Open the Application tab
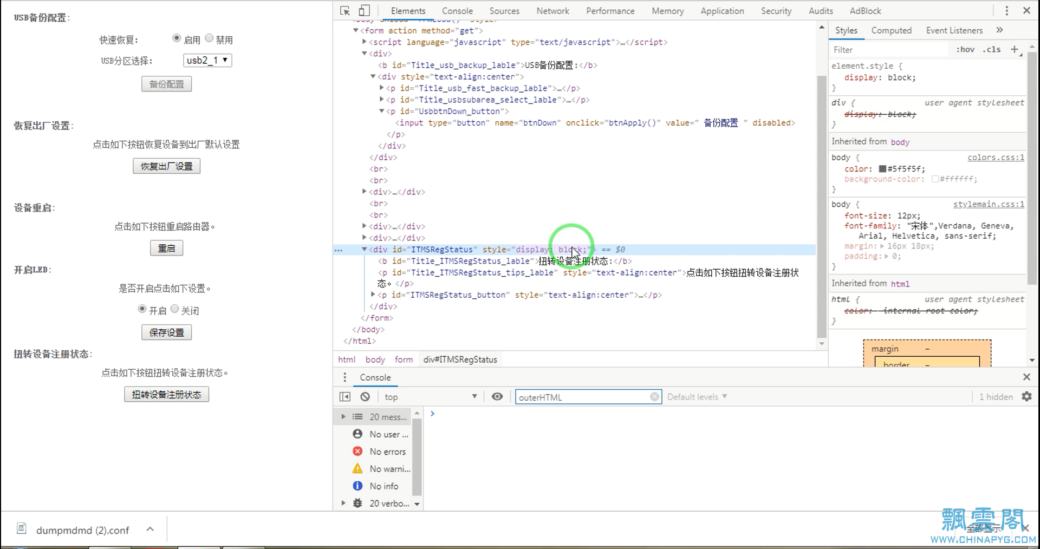This screenshot has height=549, width=1040. point(722,11)
